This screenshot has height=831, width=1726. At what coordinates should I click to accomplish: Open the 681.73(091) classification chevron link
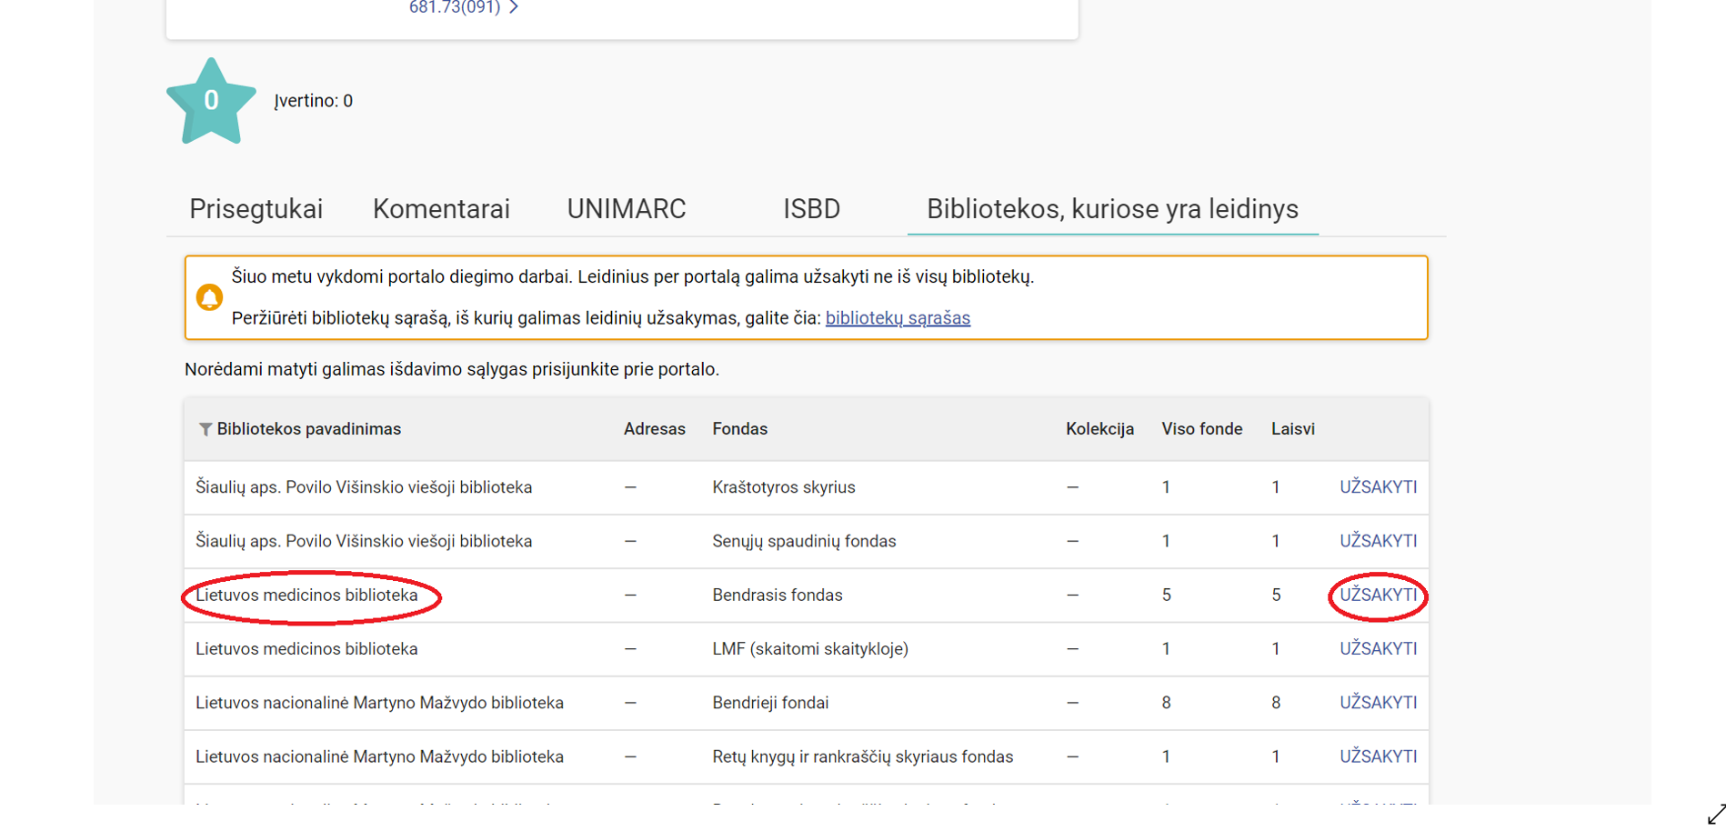pyautogui.click(x=464, y=7)
